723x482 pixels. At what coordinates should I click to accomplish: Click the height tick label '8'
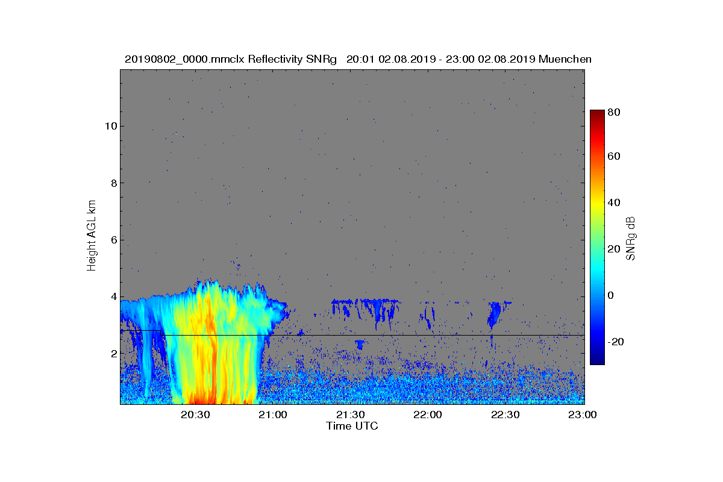pos(113,183)
